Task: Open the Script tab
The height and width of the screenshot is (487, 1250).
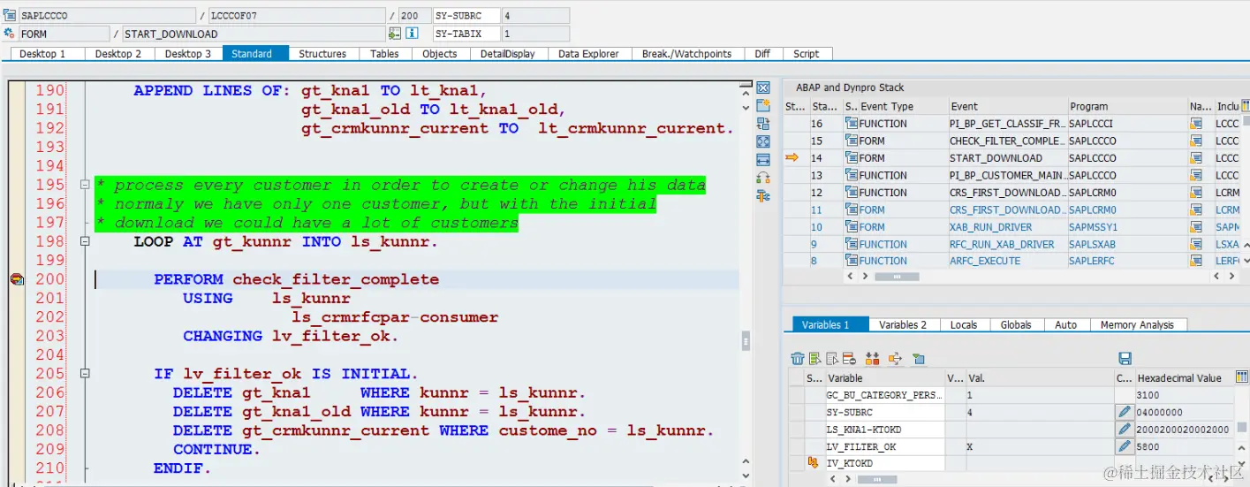Action: (807, 54)
